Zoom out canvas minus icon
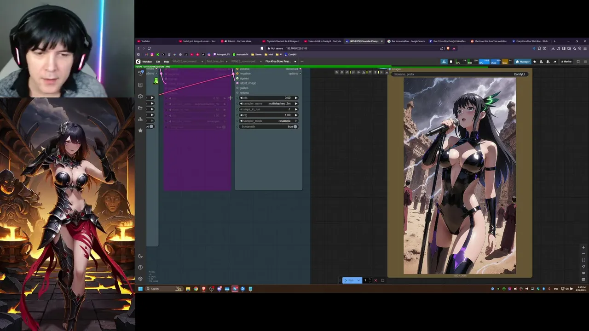Image resolution: width=589 pixels, height=331 pixels. 583,253
